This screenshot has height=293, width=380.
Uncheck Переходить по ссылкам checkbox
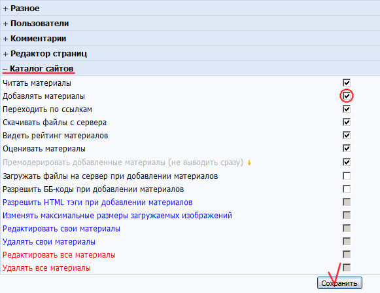pyautogui.click(x=347, y=109)
